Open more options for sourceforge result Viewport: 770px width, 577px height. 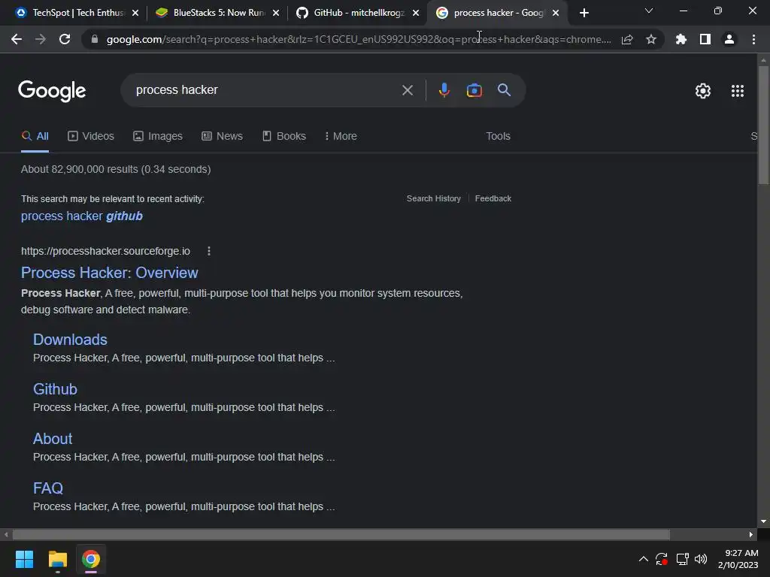[x=209, y=251]
